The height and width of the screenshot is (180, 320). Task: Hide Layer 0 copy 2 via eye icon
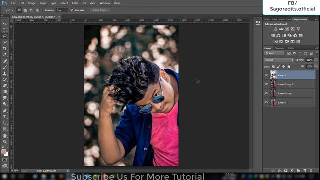(x=266, y=84)
